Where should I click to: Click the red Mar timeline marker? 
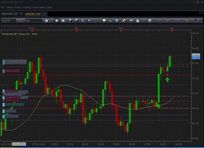click(121, 31)
